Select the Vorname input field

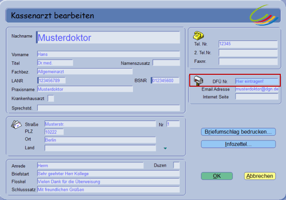pyautogui.click(x=108, y=54)
